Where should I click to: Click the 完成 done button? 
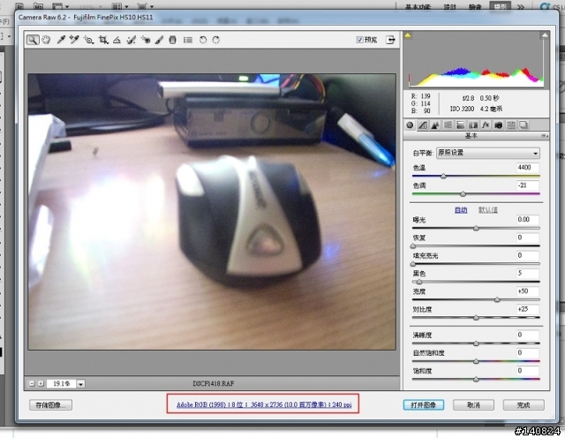tap(524, 404)
